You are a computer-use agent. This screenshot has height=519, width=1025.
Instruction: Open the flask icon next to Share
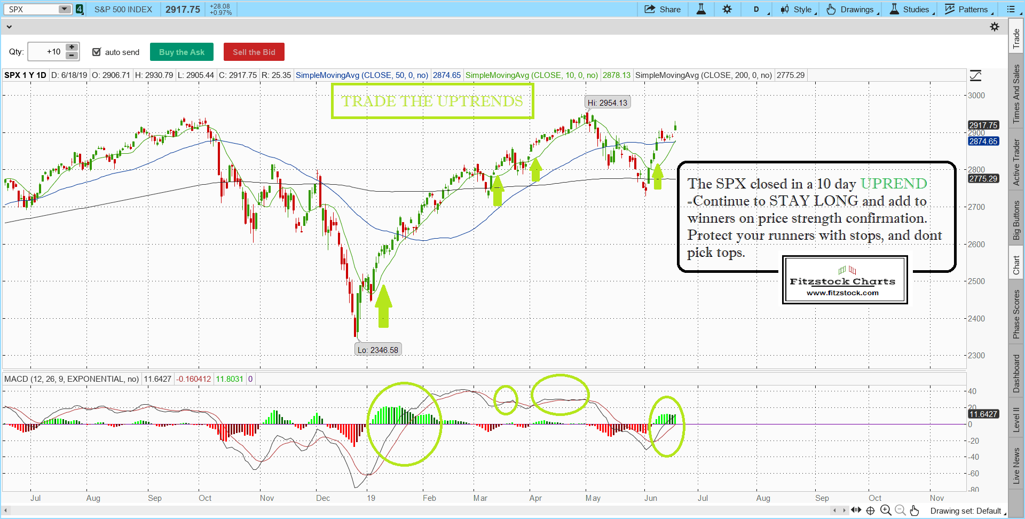pyautogui.click(x=701, y=9)
